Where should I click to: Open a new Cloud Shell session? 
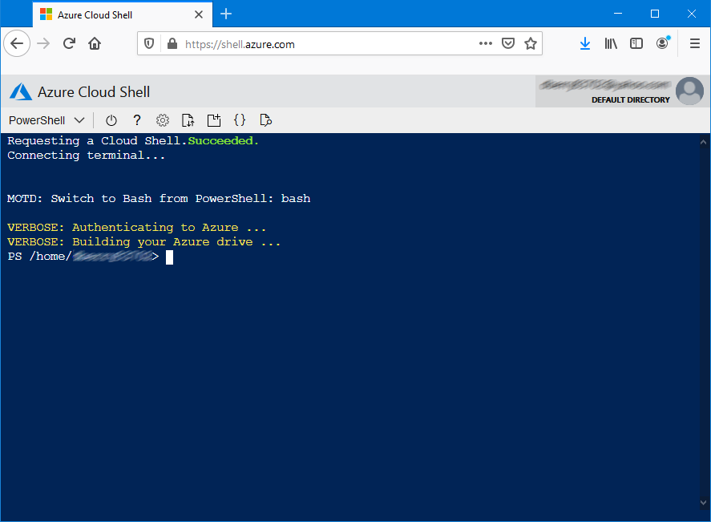tap(213, 119)
